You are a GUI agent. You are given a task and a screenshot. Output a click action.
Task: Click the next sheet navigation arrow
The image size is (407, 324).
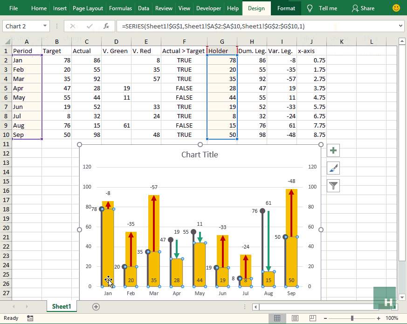27,307
